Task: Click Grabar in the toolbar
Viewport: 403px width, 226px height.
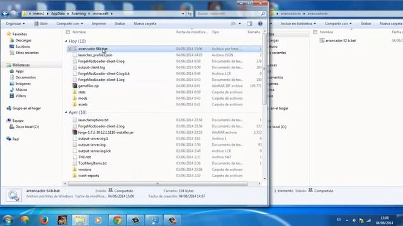Action: 120,24
